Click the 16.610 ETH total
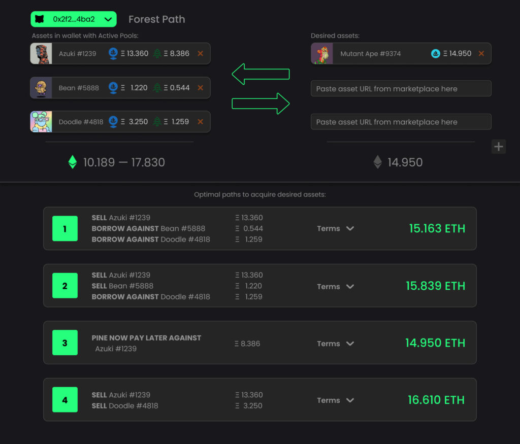The width and height of the screenshot is (520, 444). [436, 400]
